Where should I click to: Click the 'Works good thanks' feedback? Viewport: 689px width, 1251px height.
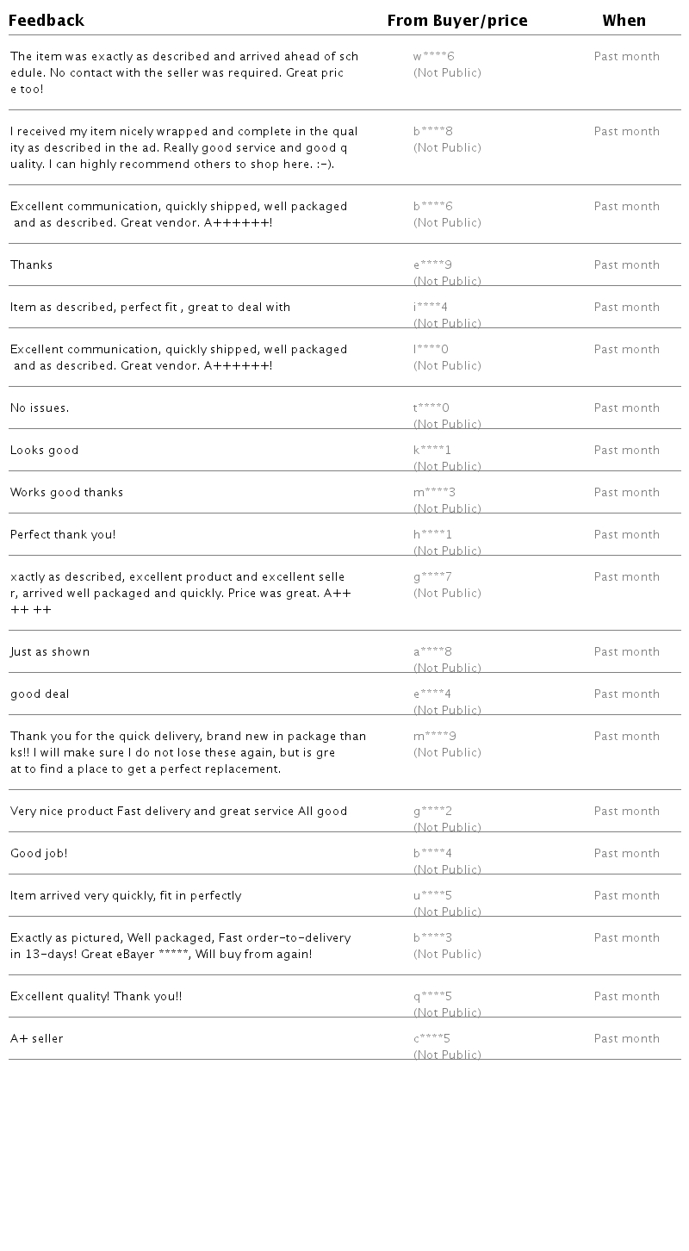(66, 493)
